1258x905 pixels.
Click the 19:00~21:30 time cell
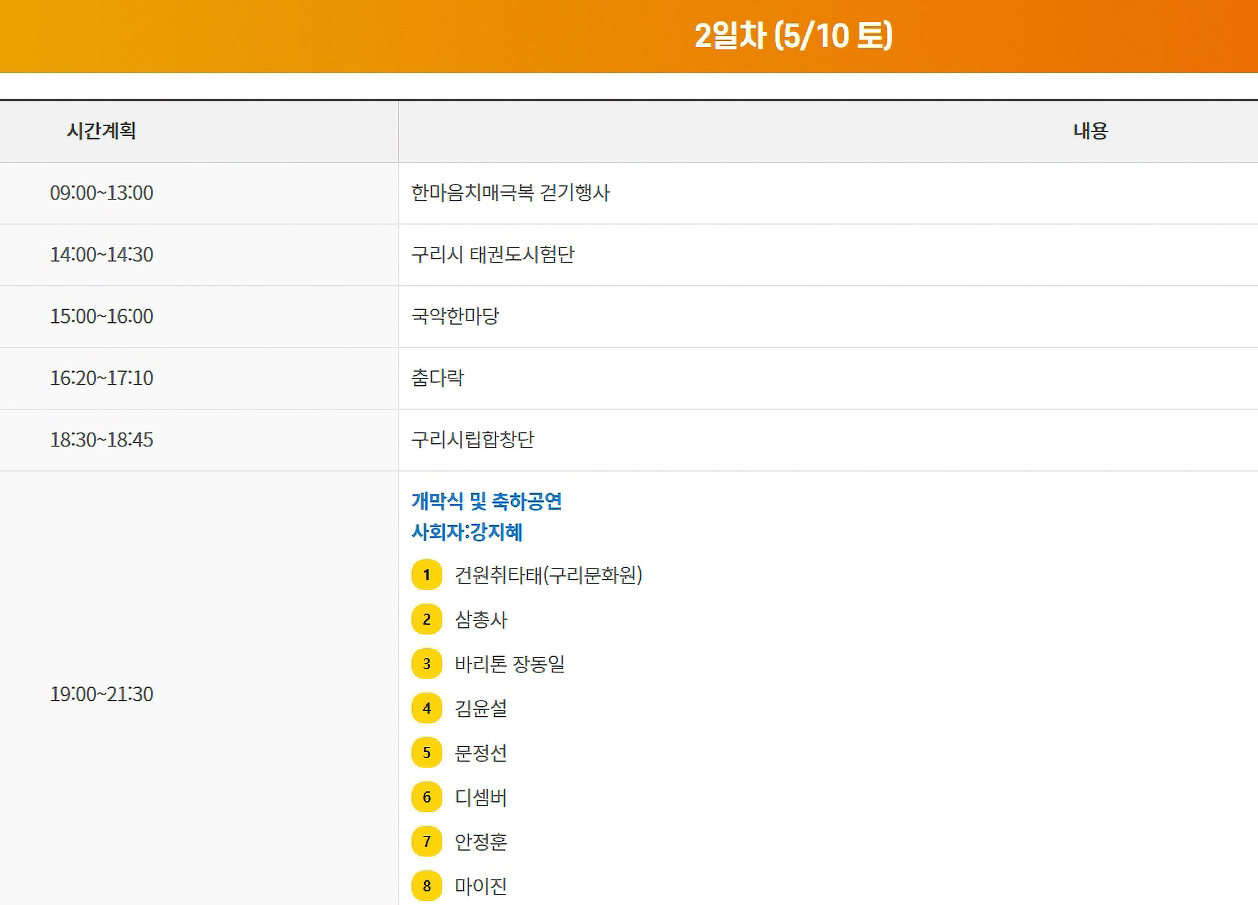pyautogui.click(x=101, y=694)
